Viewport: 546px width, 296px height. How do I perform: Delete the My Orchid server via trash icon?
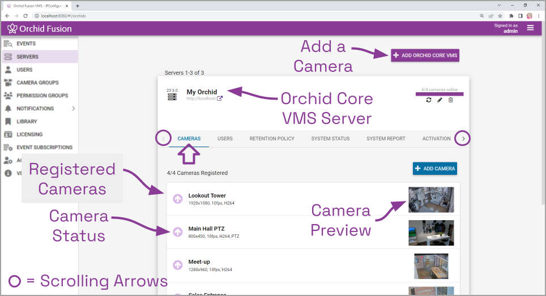pos(451,100)
